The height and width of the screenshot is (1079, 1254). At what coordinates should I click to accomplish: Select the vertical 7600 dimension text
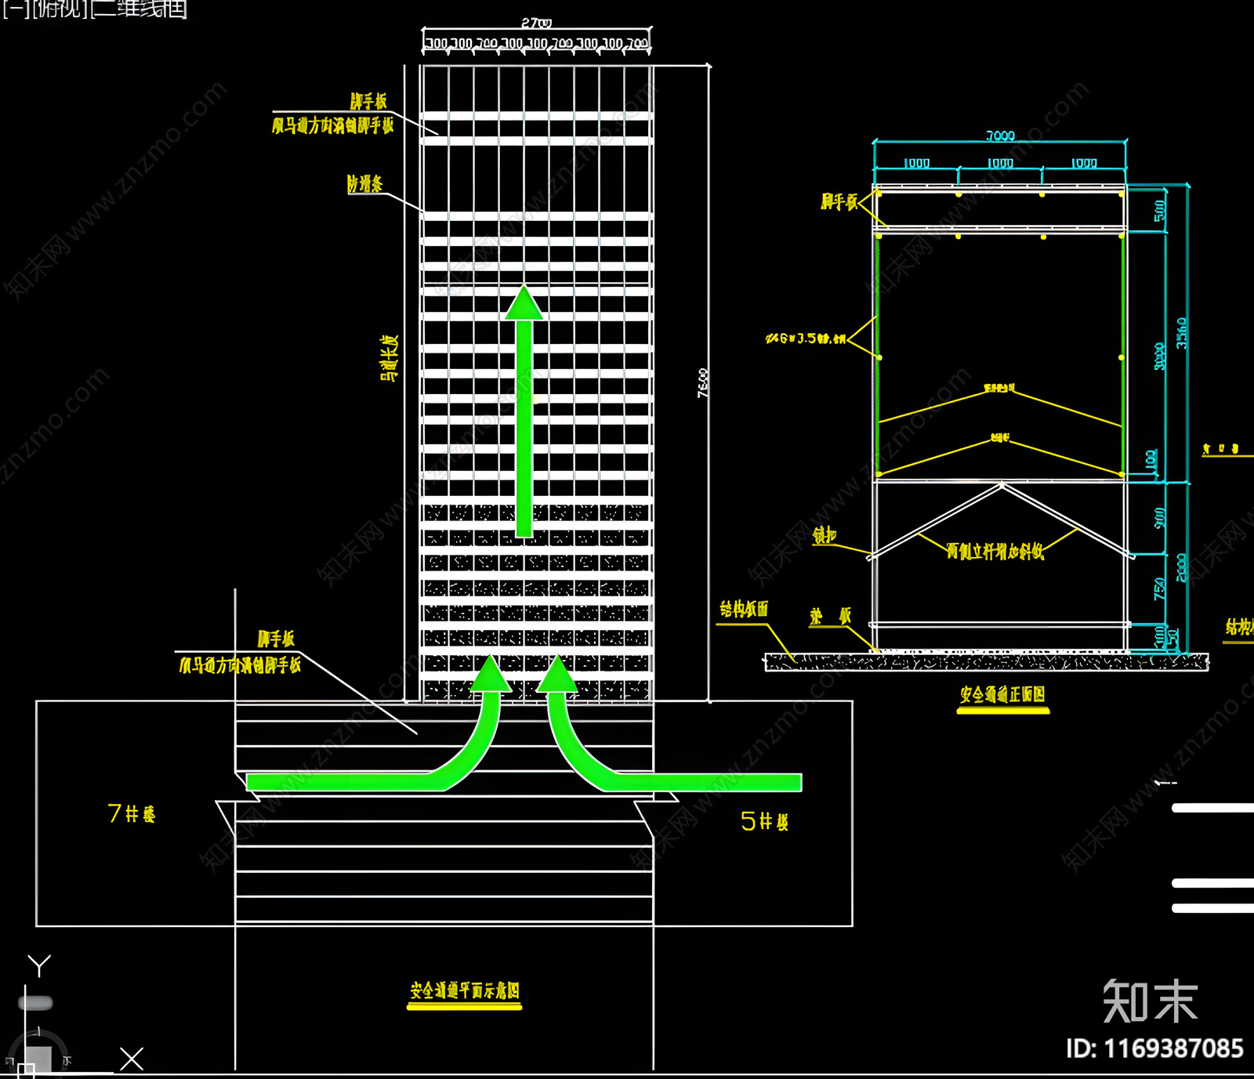coord(703,383)
